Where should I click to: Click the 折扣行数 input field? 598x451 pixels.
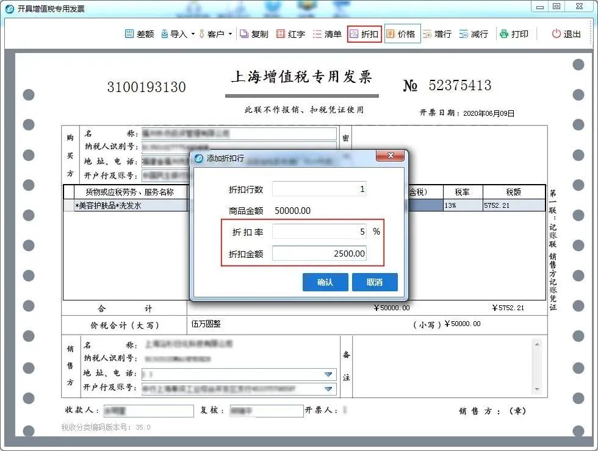coord(319,189)
